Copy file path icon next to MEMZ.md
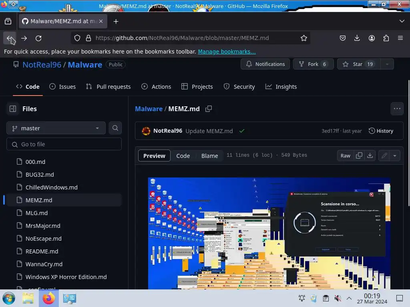410x307 pixels. (208, 109)
